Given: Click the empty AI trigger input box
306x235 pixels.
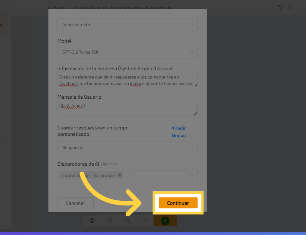Looking at the screenshot, I should point(157,175).
